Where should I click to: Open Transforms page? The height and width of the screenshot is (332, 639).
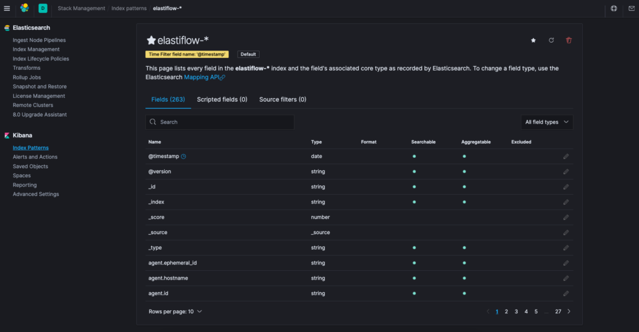point(26,68)
